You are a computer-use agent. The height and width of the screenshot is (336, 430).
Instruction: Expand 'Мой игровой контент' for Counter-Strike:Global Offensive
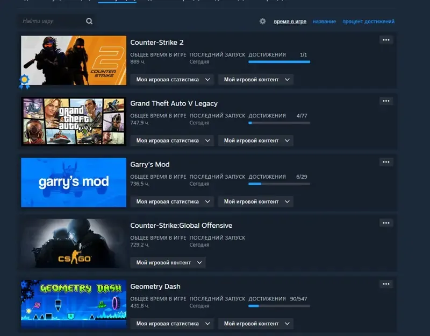tap(168, 263)
